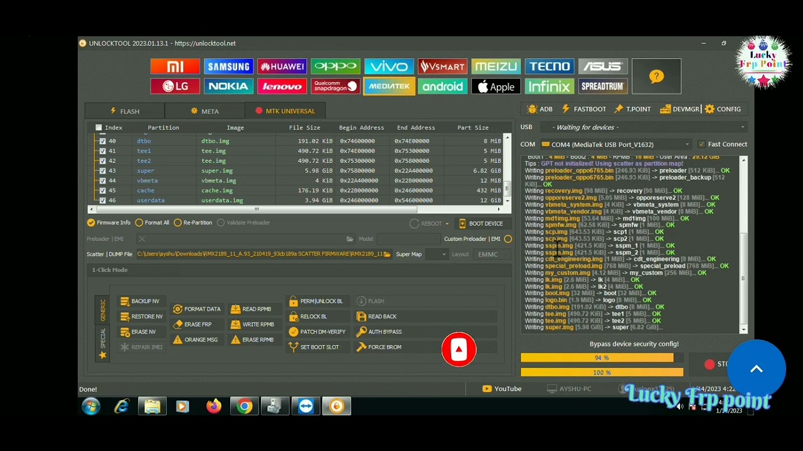Choose the Samsung brand logo
The height and width of the screenshot is (451, 803).
(x=228, y=66)
